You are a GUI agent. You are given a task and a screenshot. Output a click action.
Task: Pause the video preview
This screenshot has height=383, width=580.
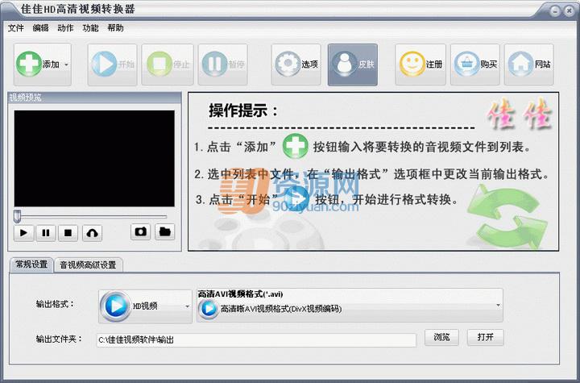tap(46, 233)
